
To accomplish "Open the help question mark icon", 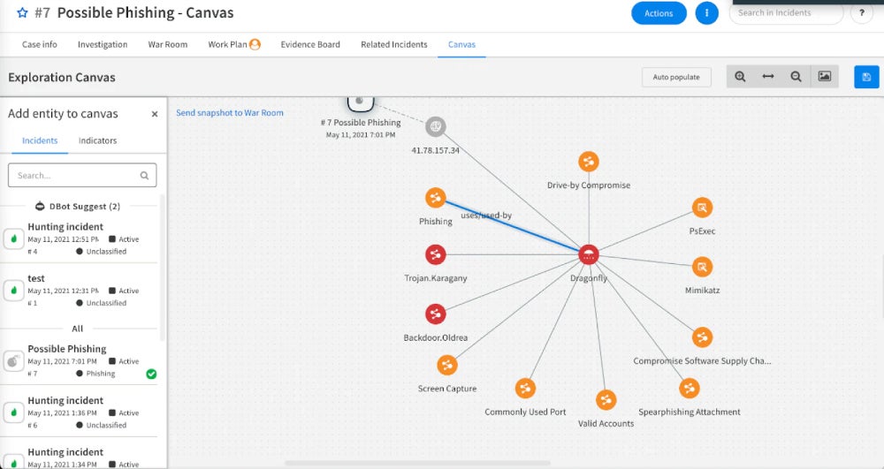I will pyautogui.click(x=861, y=13).
